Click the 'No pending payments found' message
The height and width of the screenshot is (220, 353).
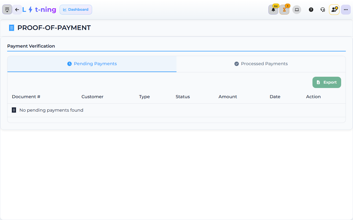click(x=51, y=110)
